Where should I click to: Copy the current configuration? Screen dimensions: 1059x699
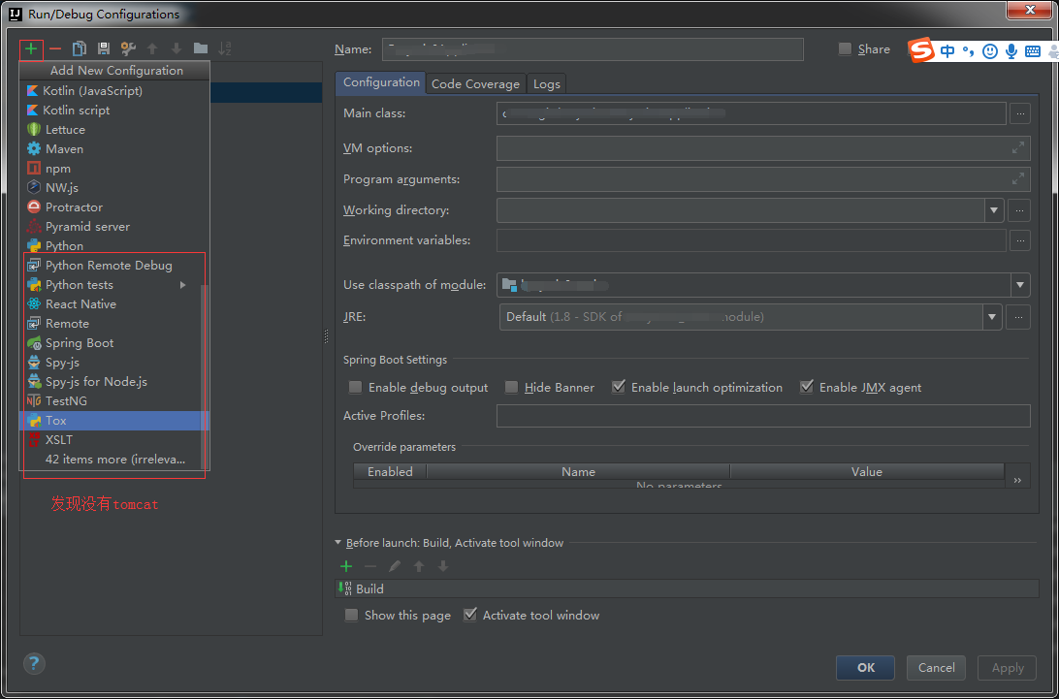point(80,48)
